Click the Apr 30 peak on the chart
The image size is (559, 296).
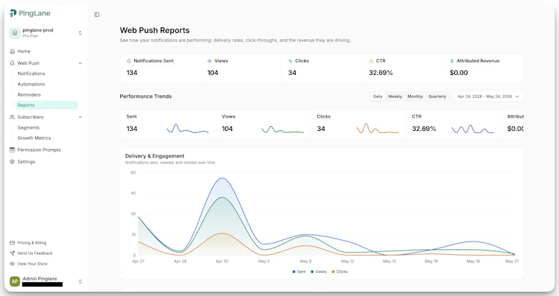click(x=222, y=178)
